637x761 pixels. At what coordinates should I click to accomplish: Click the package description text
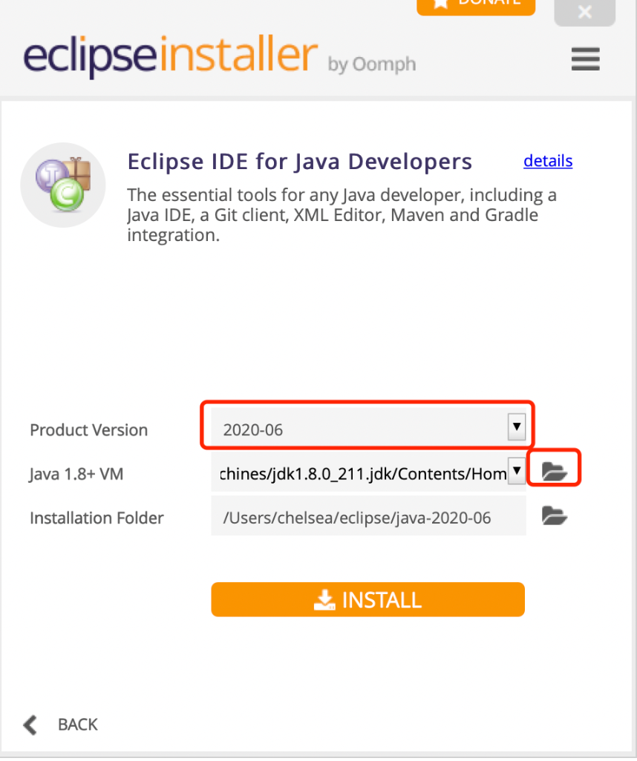pyautogui.click(x=342, y=214)
